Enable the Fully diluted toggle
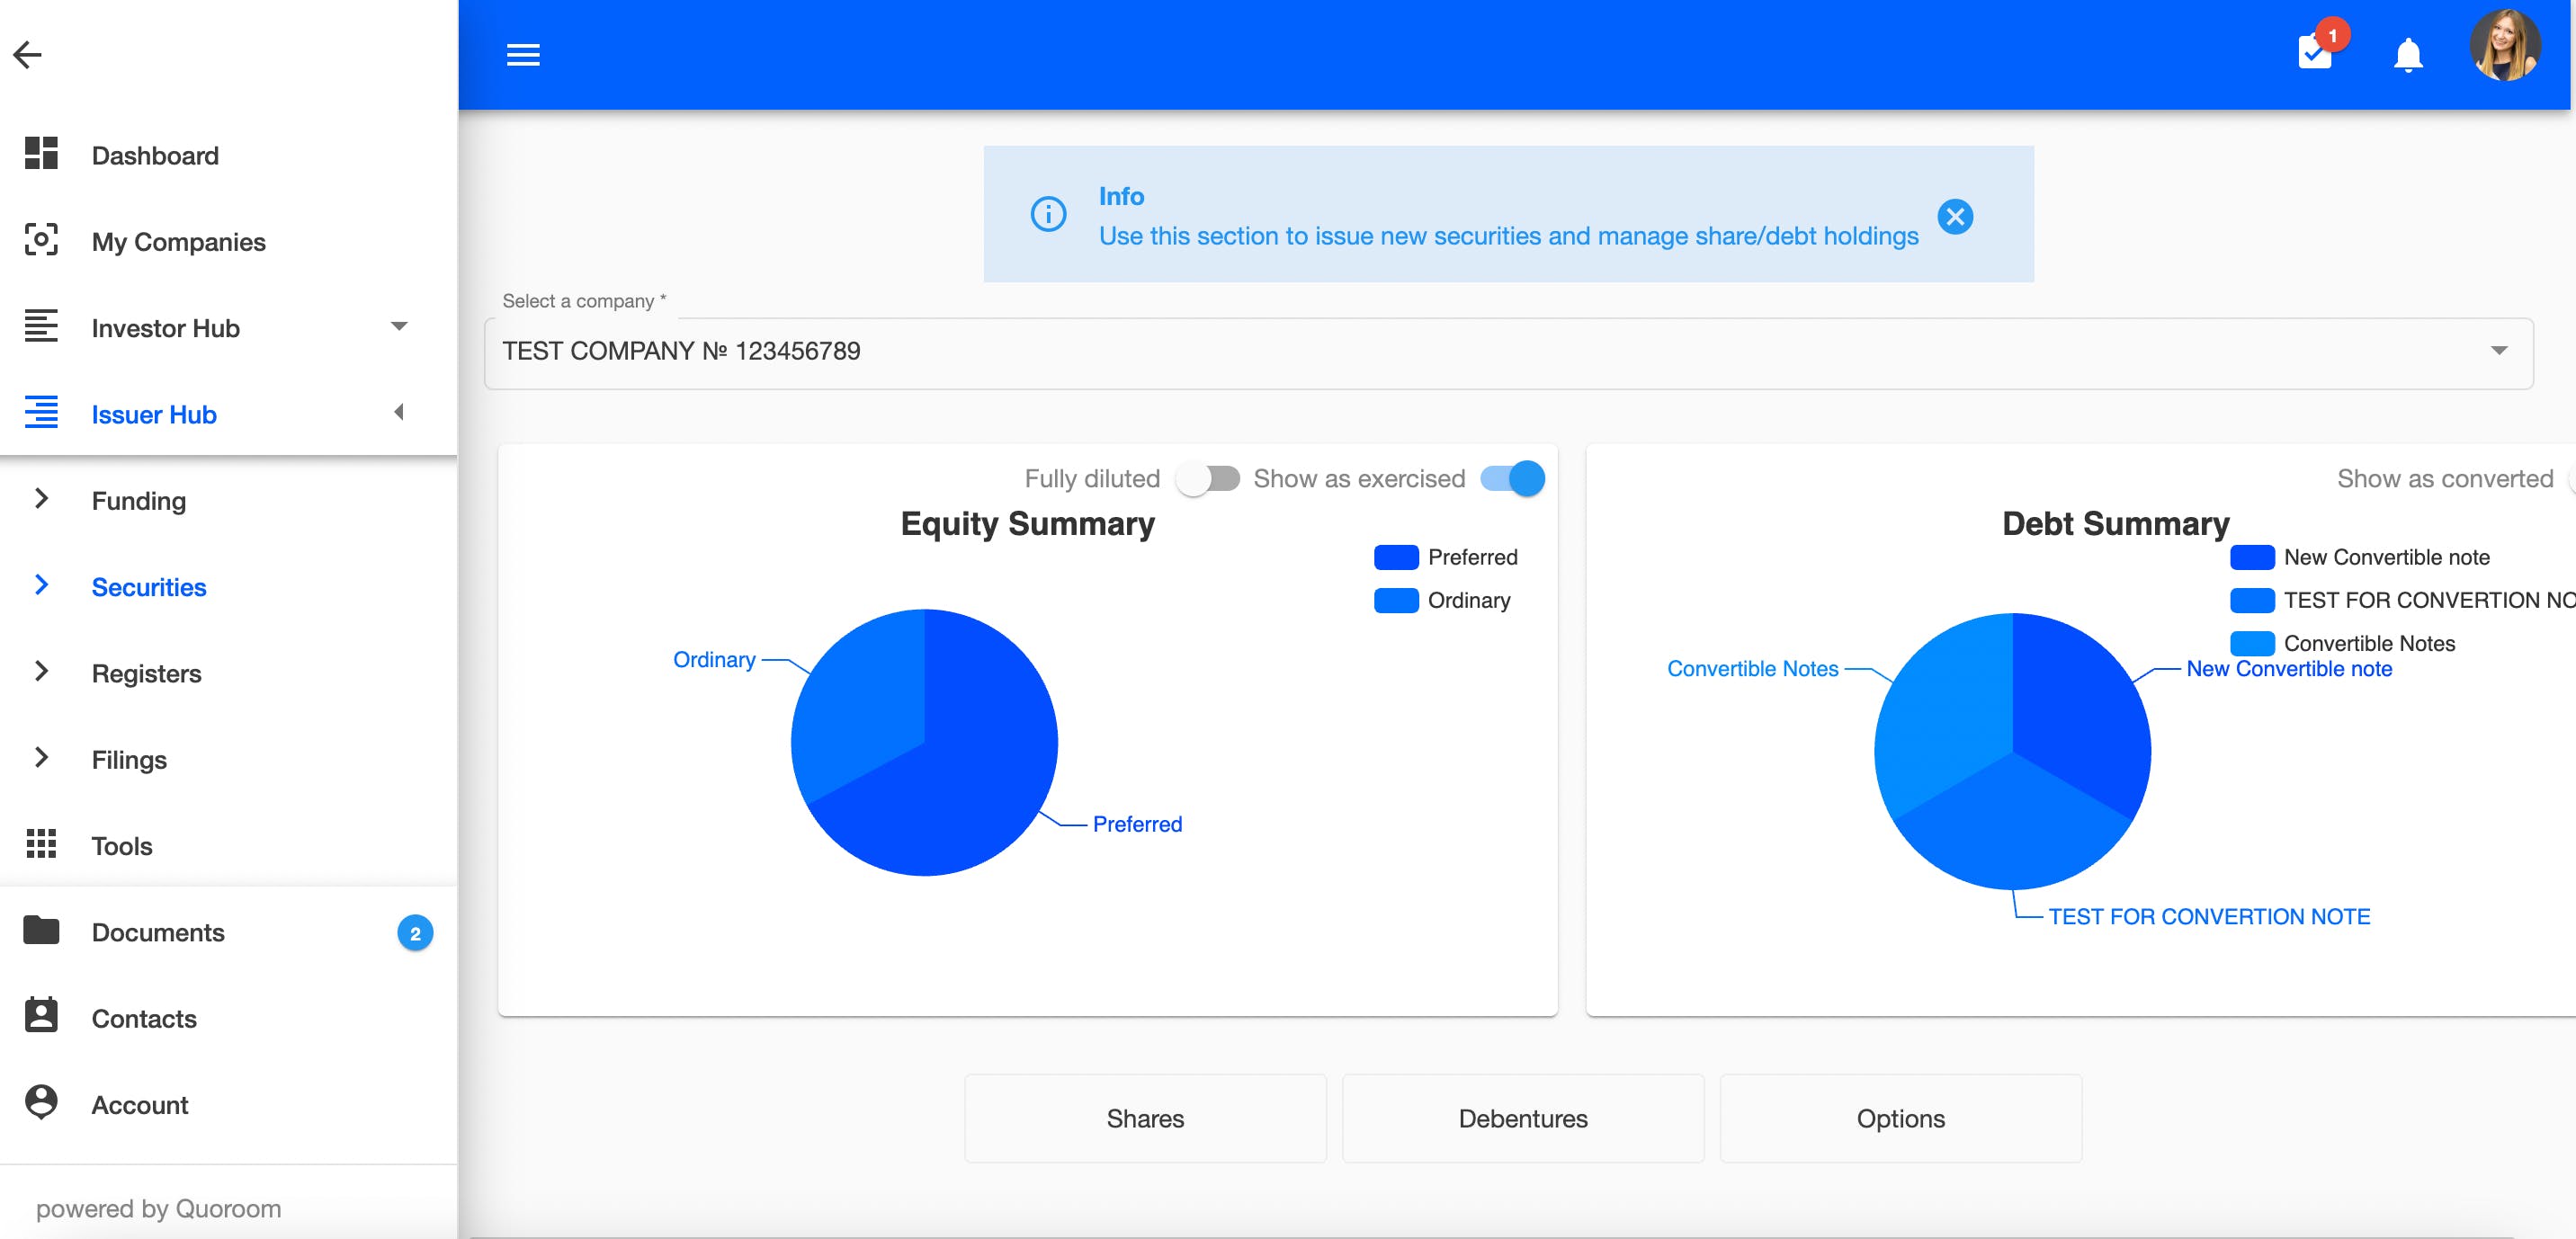Viewport: 2576px width, 1239px height. (x=1208, y=479)
